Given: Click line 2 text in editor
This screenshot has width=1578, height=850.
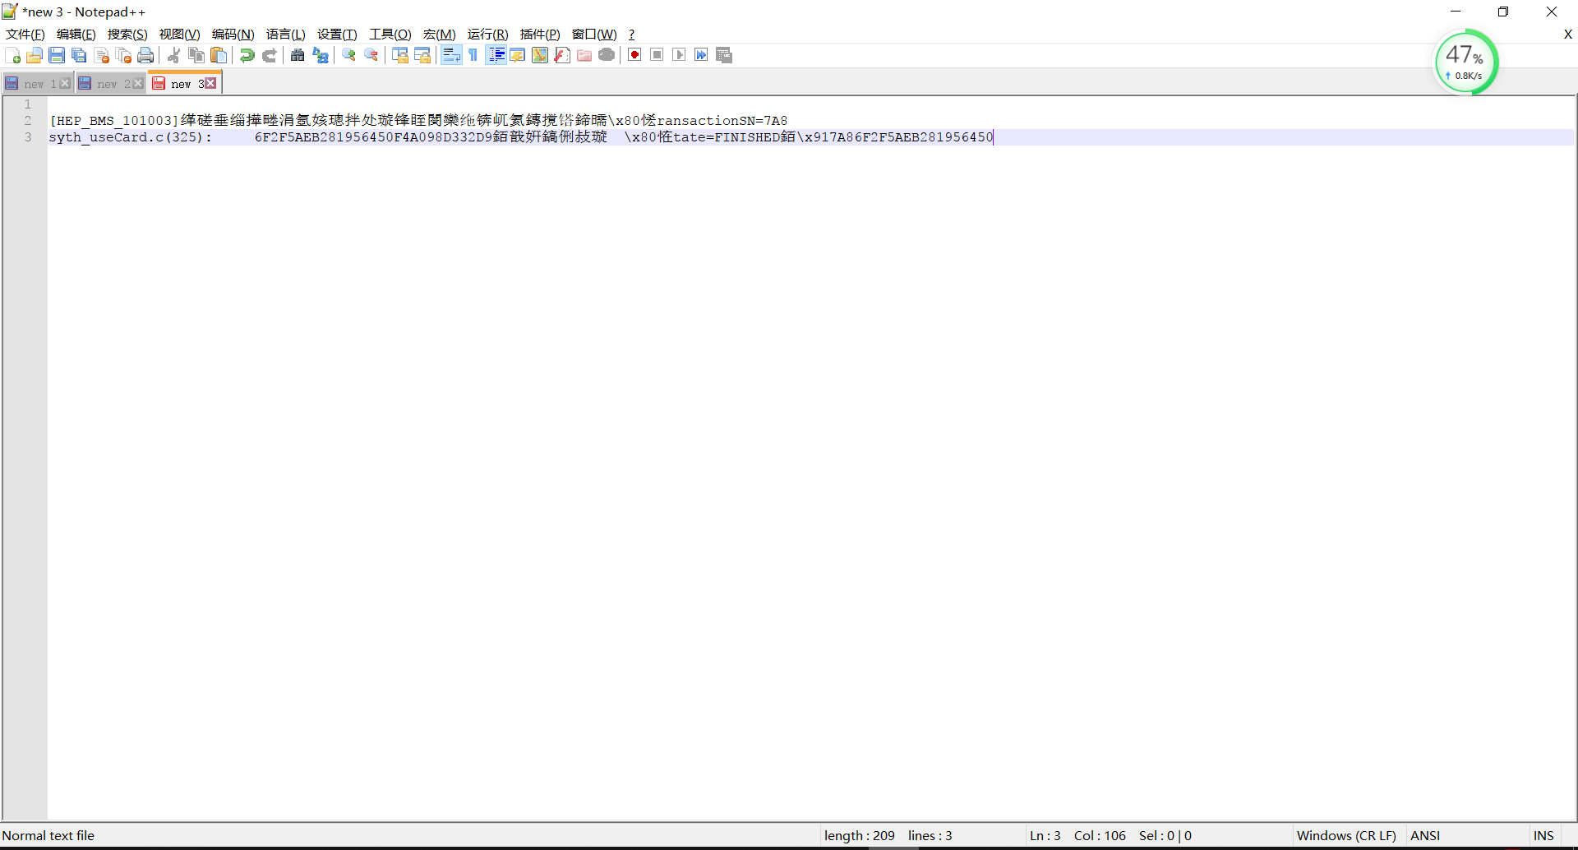Looking at the screenshot, I should (x=418, y=121).
